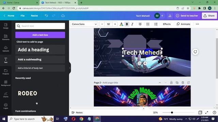Open text spacing options

156,24
